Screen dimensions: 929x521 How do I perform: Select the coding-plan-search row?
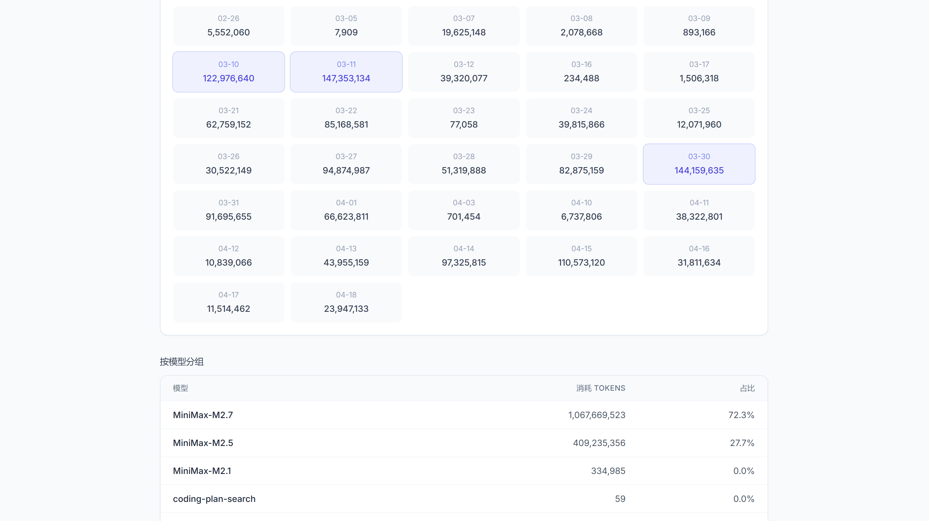[464, 499]
